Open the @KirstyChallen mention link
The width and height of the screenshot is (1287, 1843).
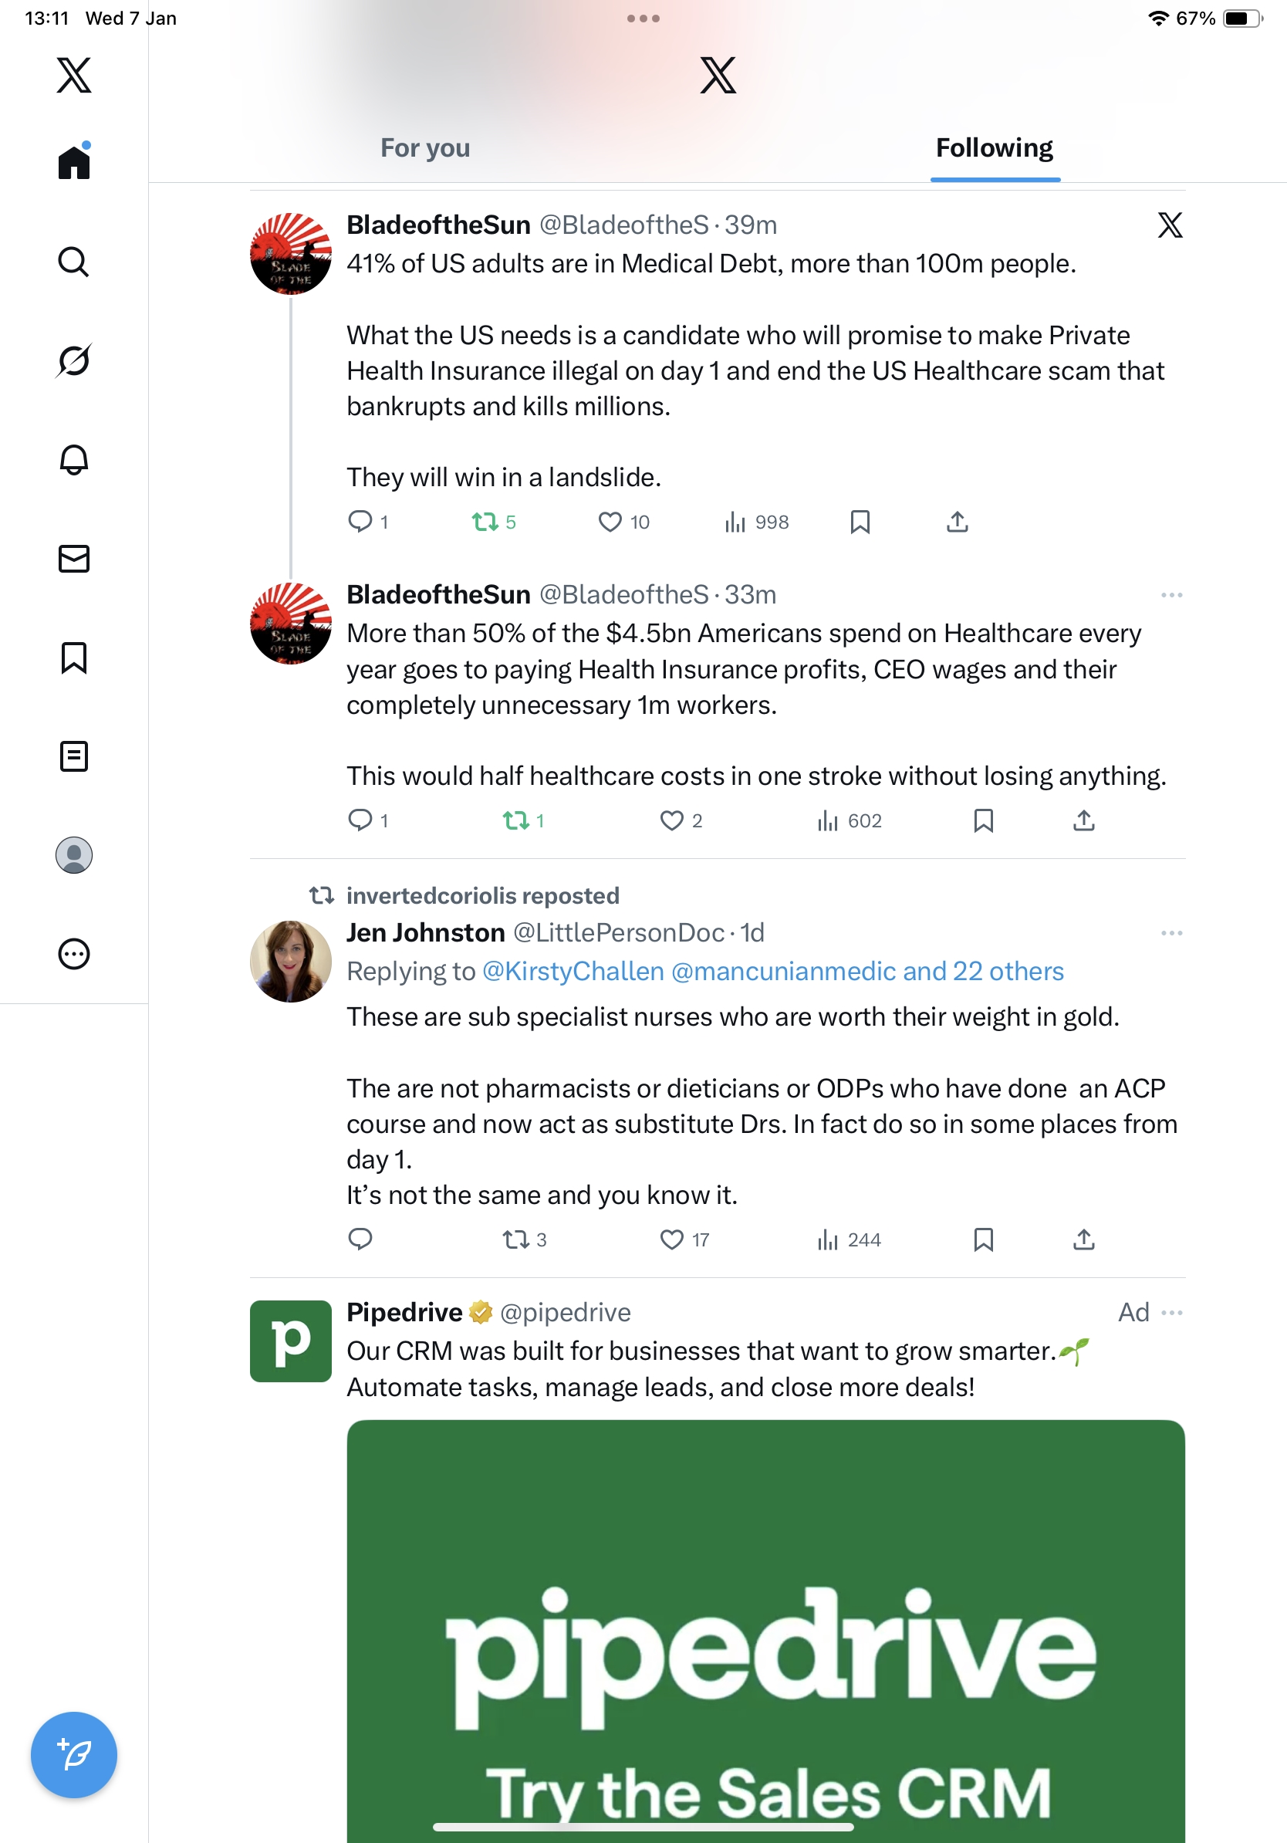click(573, 971)
